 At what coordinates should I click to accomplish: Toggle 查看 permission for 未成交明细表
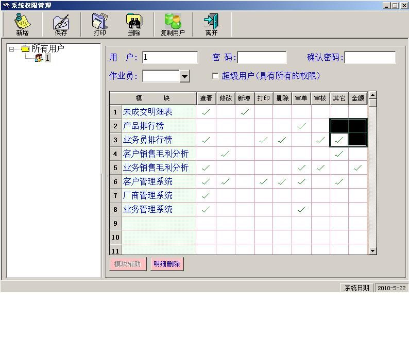(x=206, y=112)
